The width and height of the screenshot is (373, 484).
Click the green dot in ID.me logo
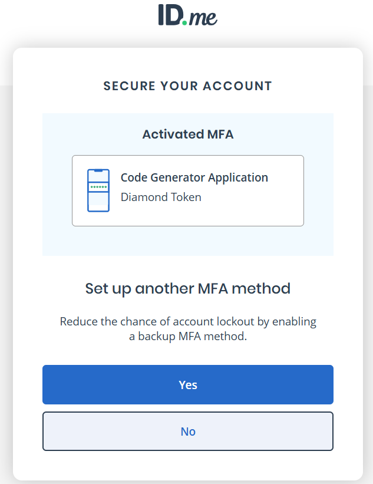184,22
